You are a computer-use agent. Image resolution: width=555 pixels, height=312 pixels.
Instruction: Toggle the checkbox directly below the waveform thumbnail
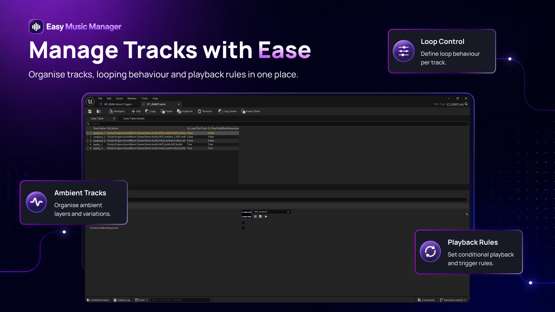tap(243, 223)
